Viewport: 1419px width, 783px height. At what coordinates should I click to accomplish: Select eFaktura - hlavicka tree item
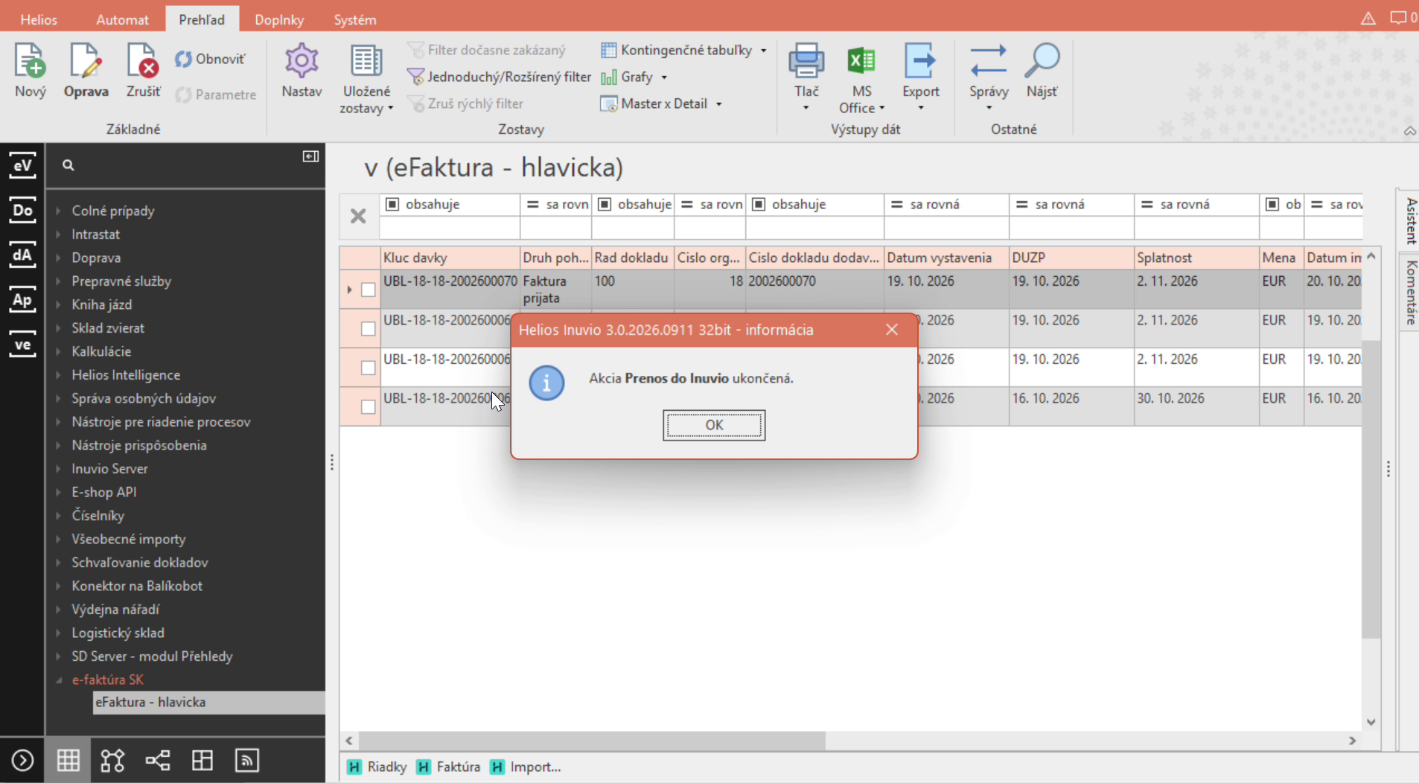pyautogui.click(x=208, y=702)
